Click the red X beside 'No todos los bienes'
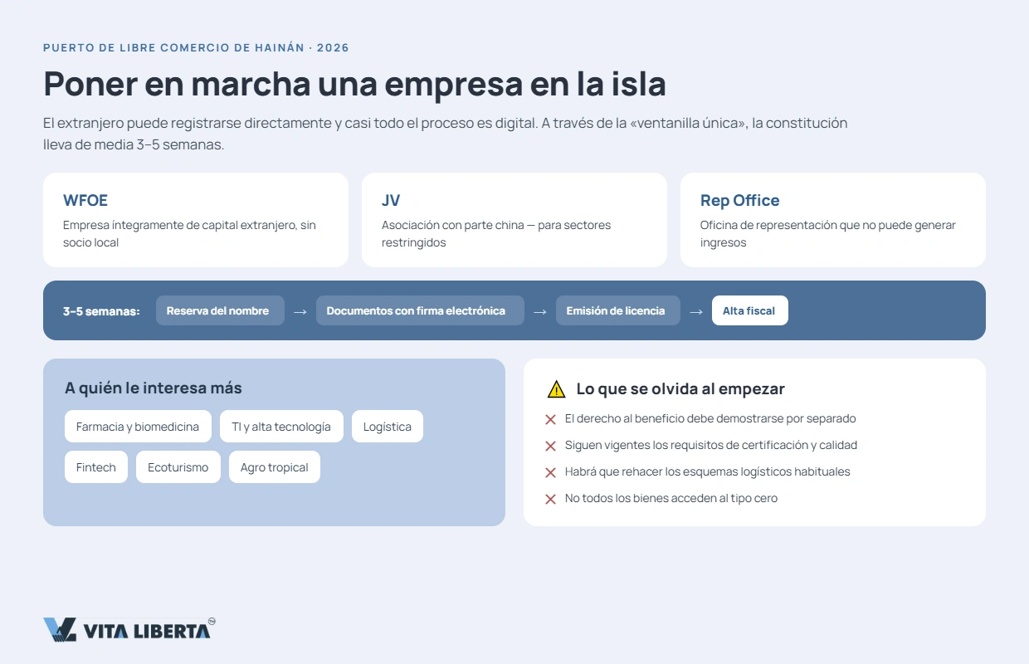 [550, 499]
